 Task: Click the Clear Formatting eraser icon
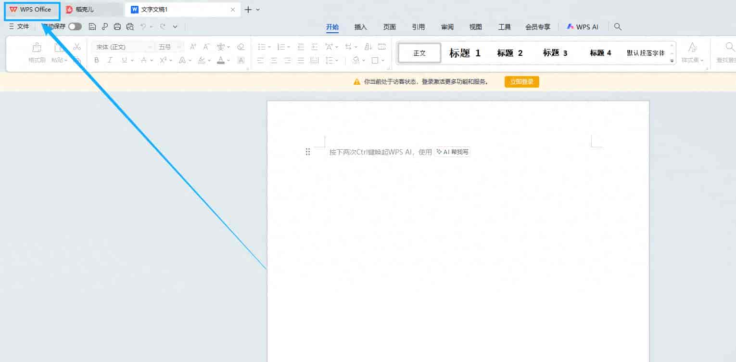(241, 47)
